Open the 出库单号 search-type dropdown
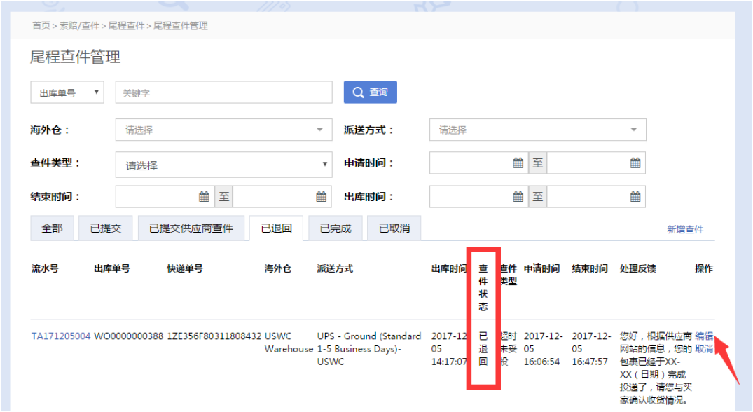Image resolution: width=753 pixels, height=412 pixels. (x=67, y=92)
